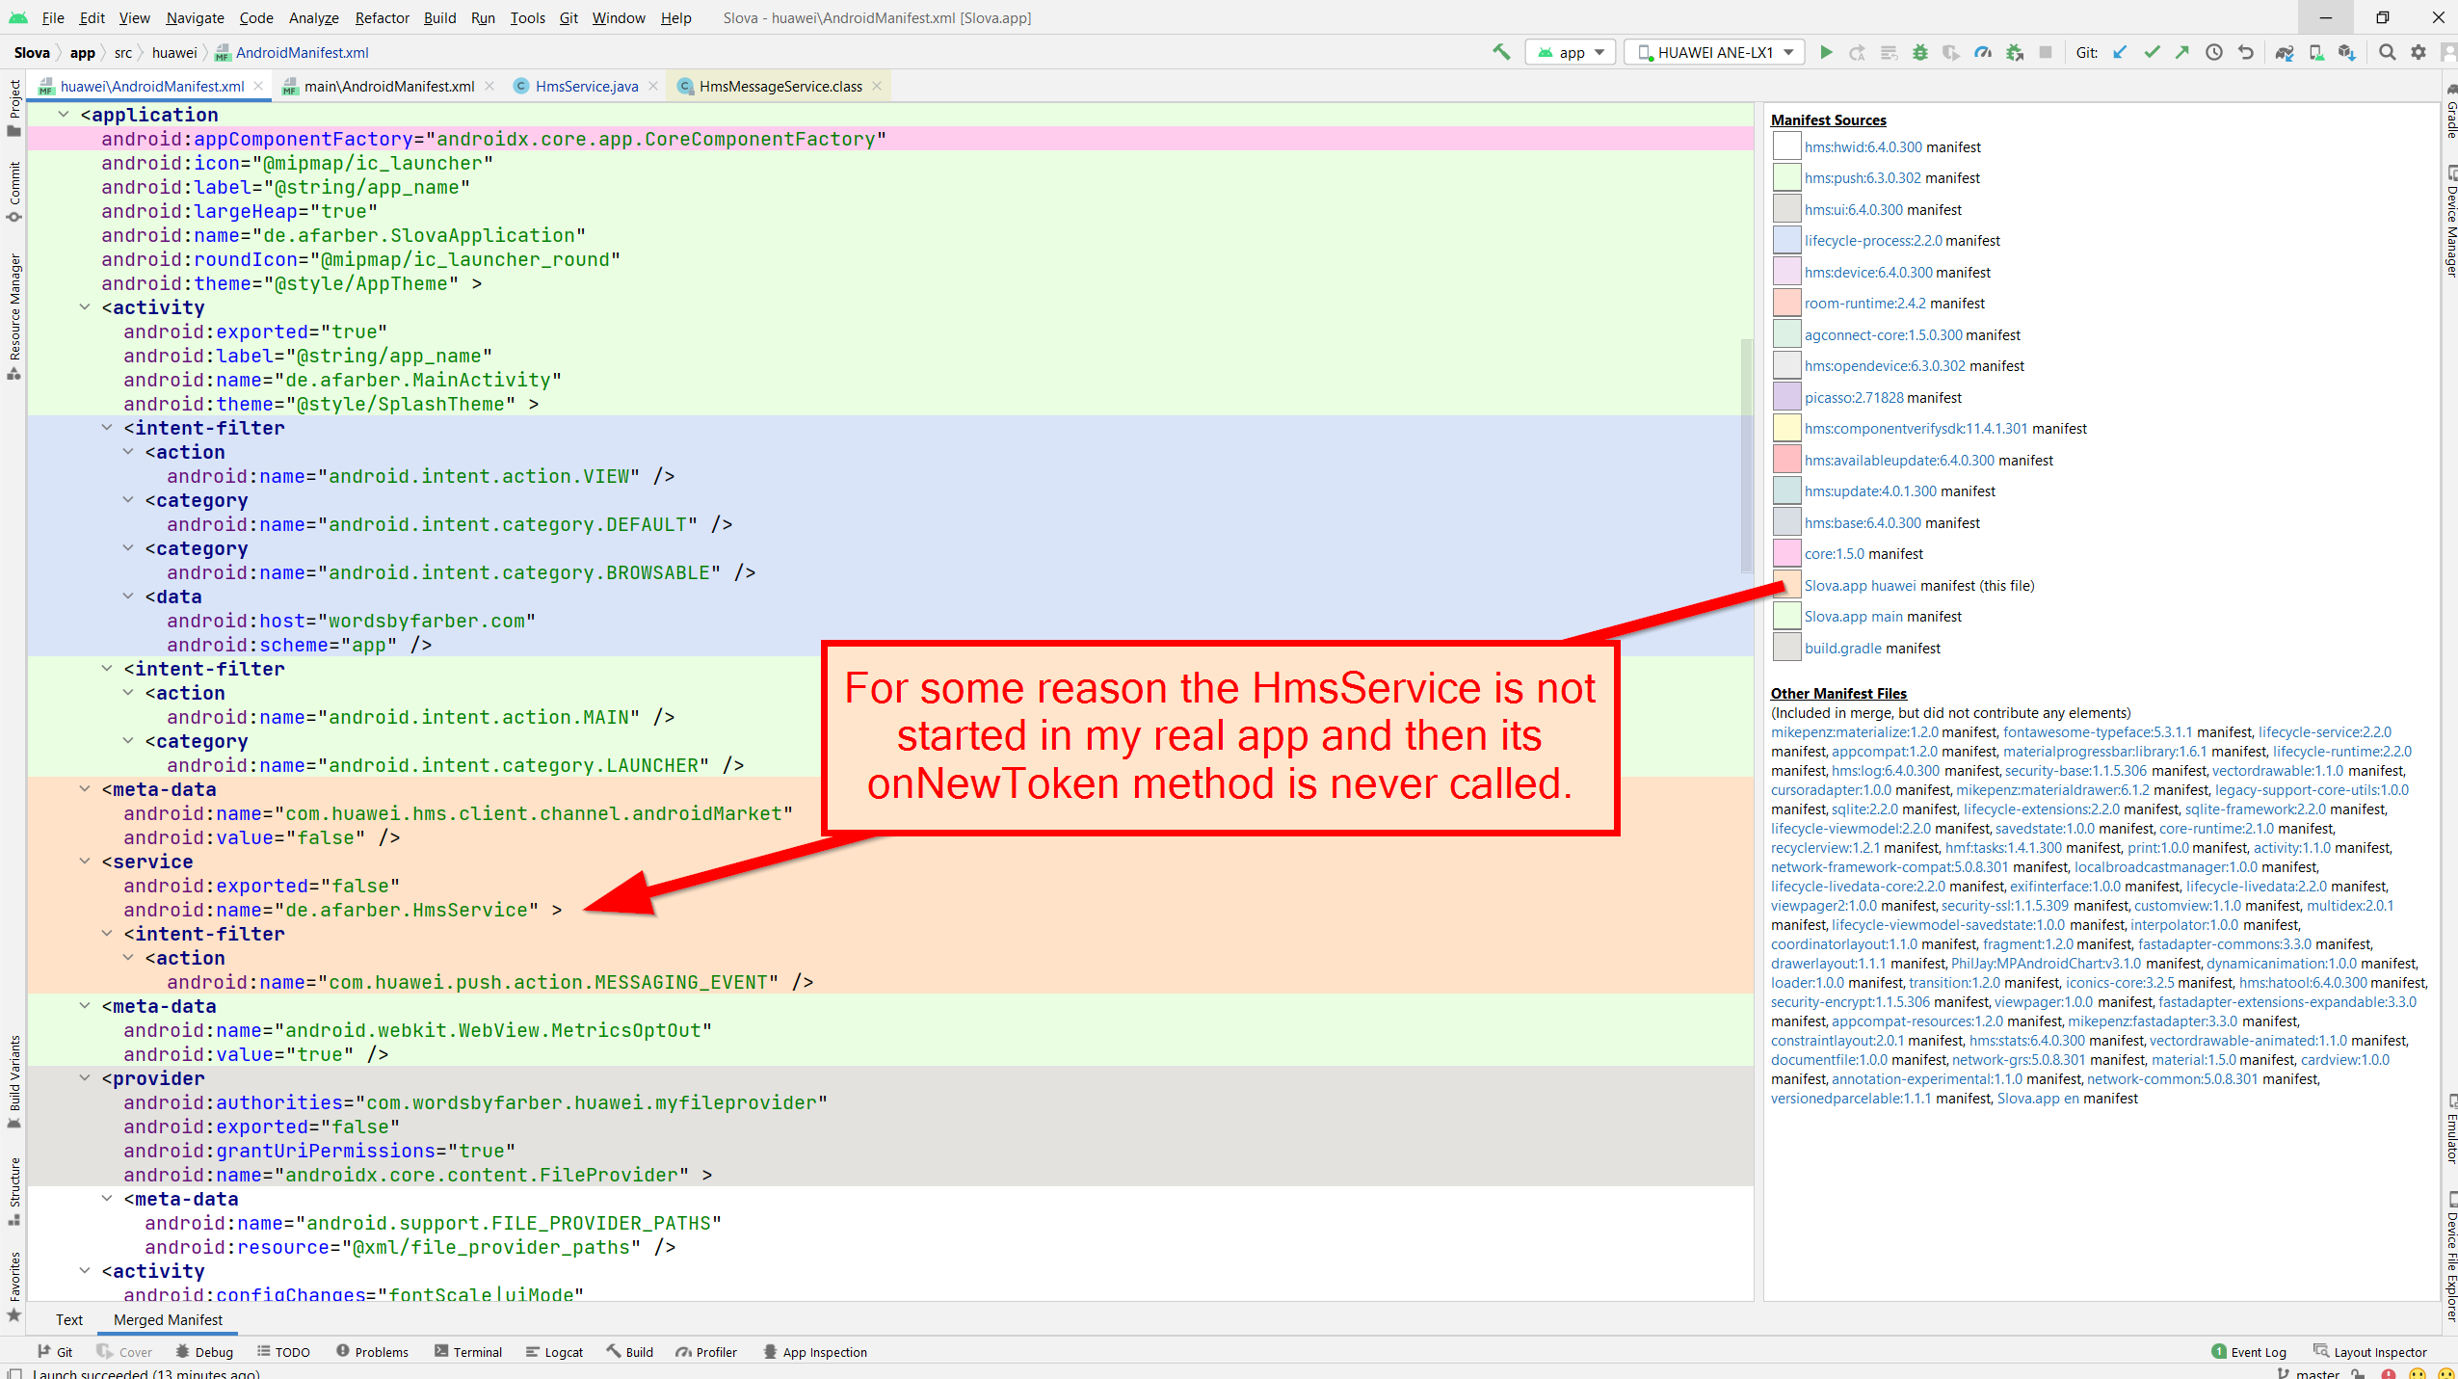Open Search Everywhere magnifier icon

(2387, 52)
